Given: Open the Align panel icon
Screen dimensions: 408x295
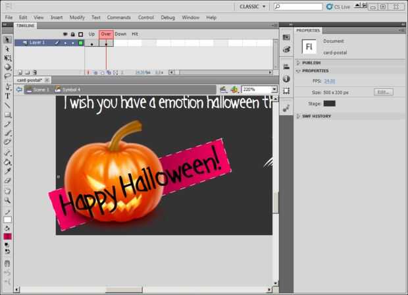Looking at the screenshot, I should [286, 67].
